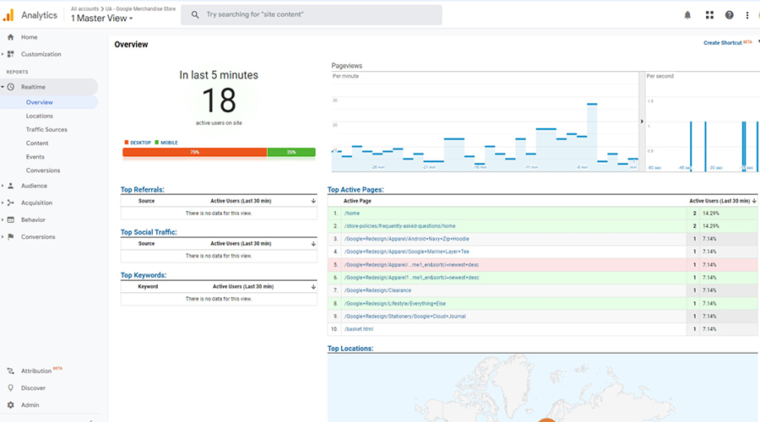The width and height of the screenshot is (760, 422).
Task: Click the Admin gear icon
Action: pyautogui.click(x=11, y=404)
